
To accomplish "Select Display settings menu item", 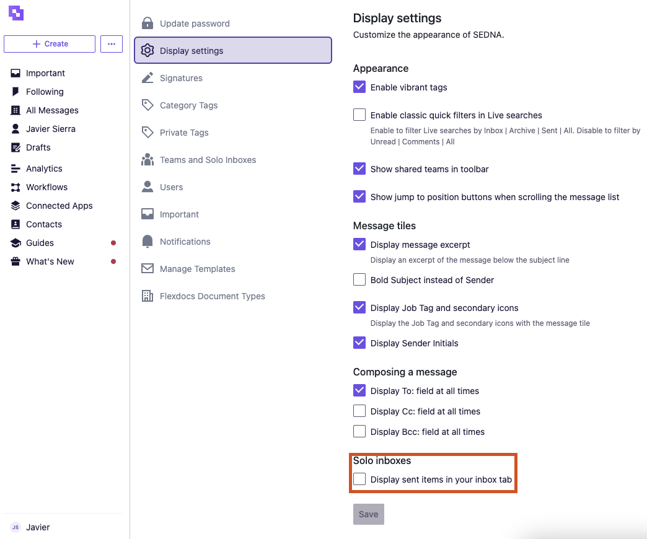I will tap(233, 50).
